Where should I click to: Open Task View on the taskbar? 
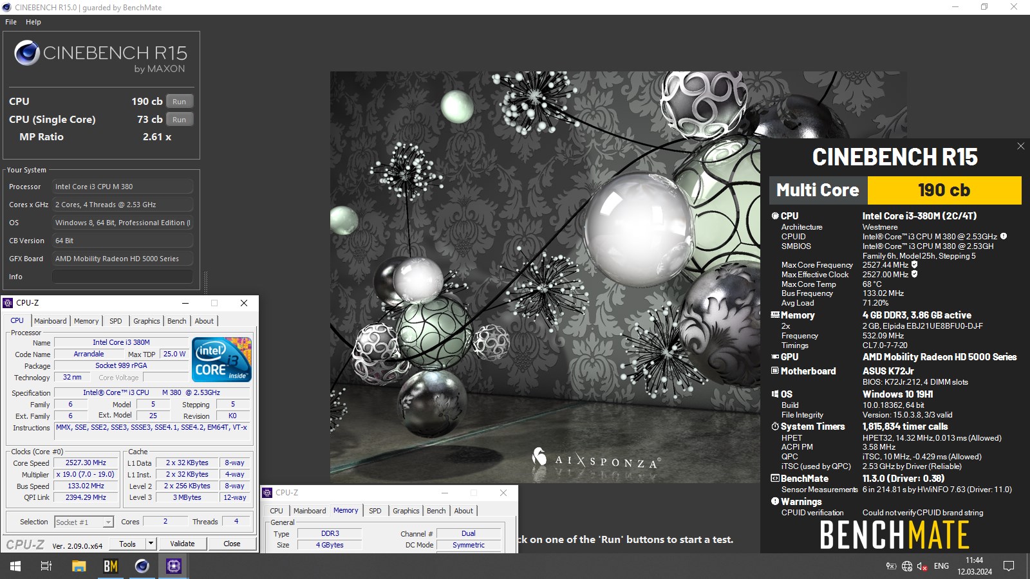pyautogui.click(x=46, y=566)
